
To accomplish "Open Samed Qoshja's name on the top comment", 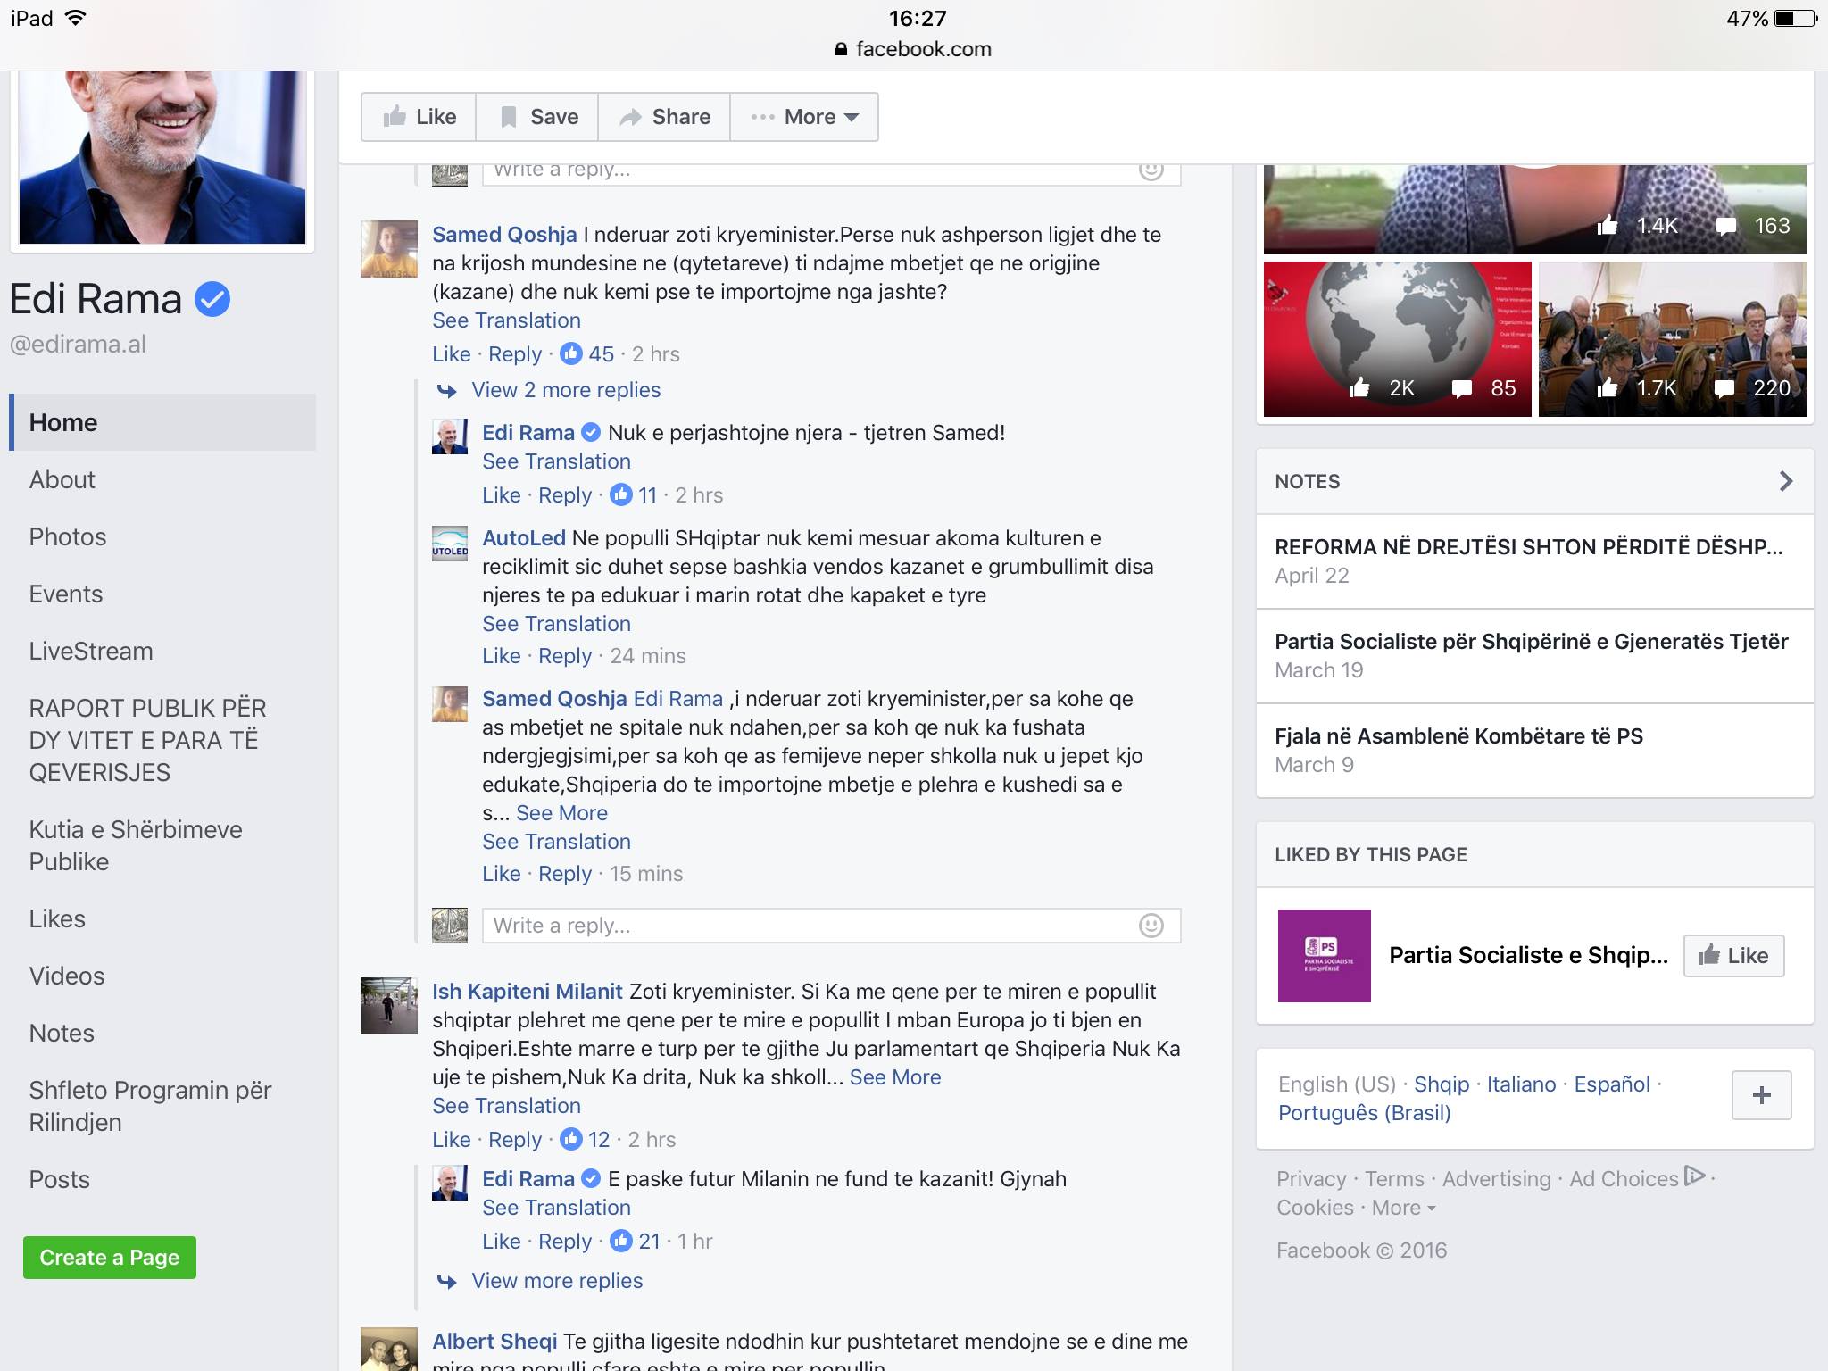I will point(504,235).
